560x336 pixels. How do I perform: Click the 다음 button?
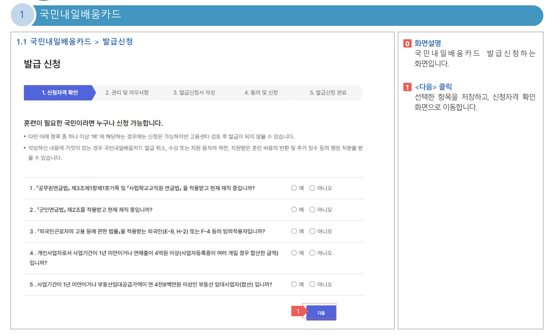click(321, 312)
